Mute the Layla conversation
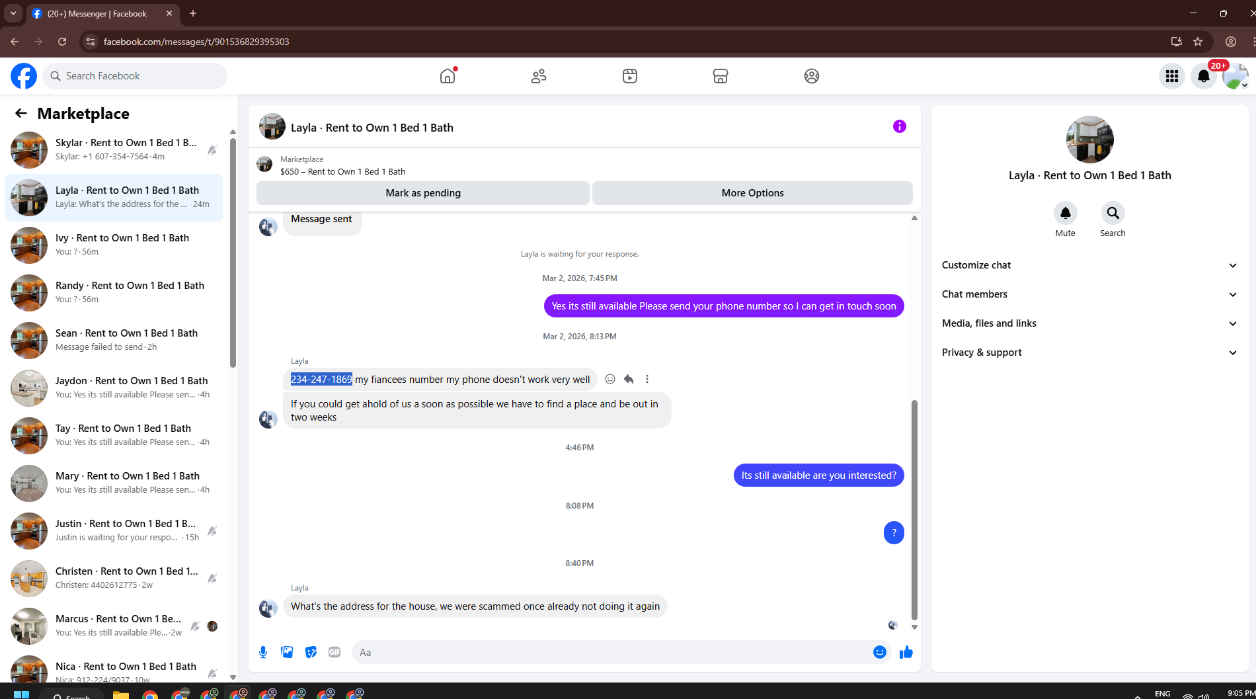 1066,213
